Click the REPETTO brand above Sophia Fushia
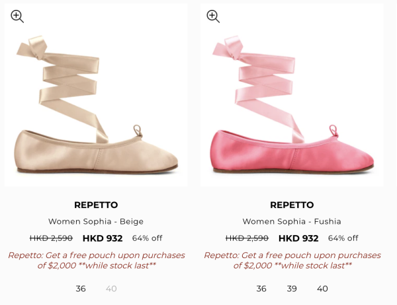This screenshot has height=305, width=397. pyautogui.click(x=292, y=205)
